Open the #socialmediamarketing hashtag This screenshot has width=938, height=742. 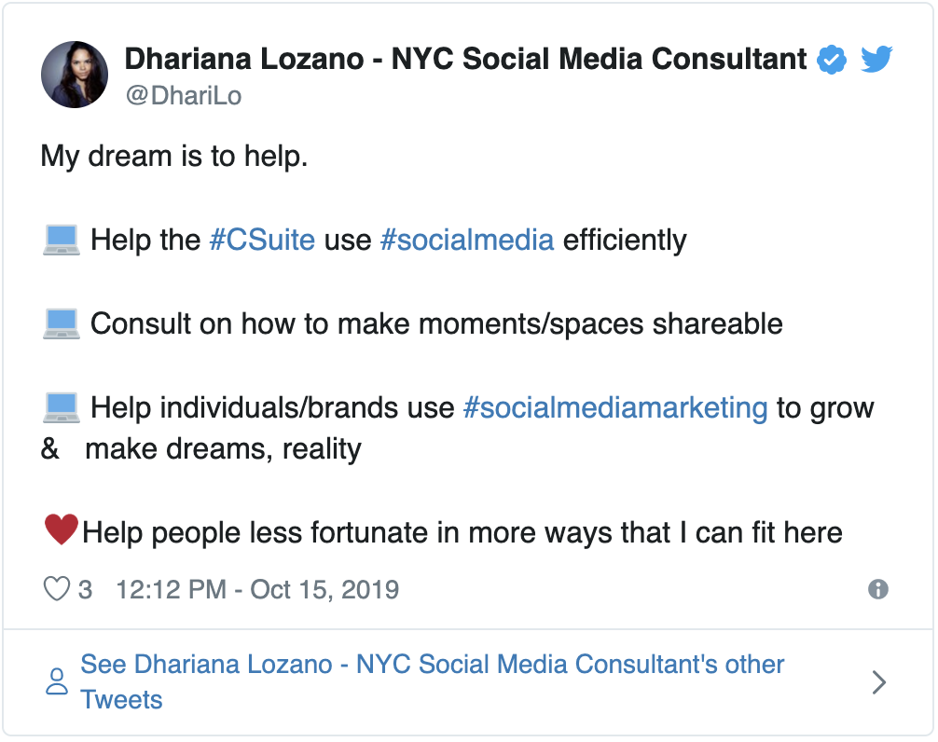point(615,408)
